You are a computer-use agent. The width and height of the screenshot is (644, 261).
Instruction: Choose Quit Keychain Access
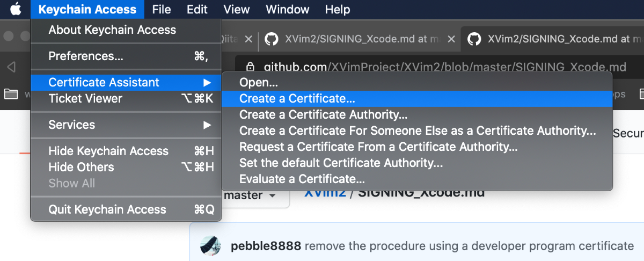[x=126, y=210]
